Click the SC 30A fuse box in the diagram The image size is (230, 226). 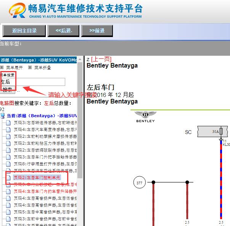click(212, 131)
